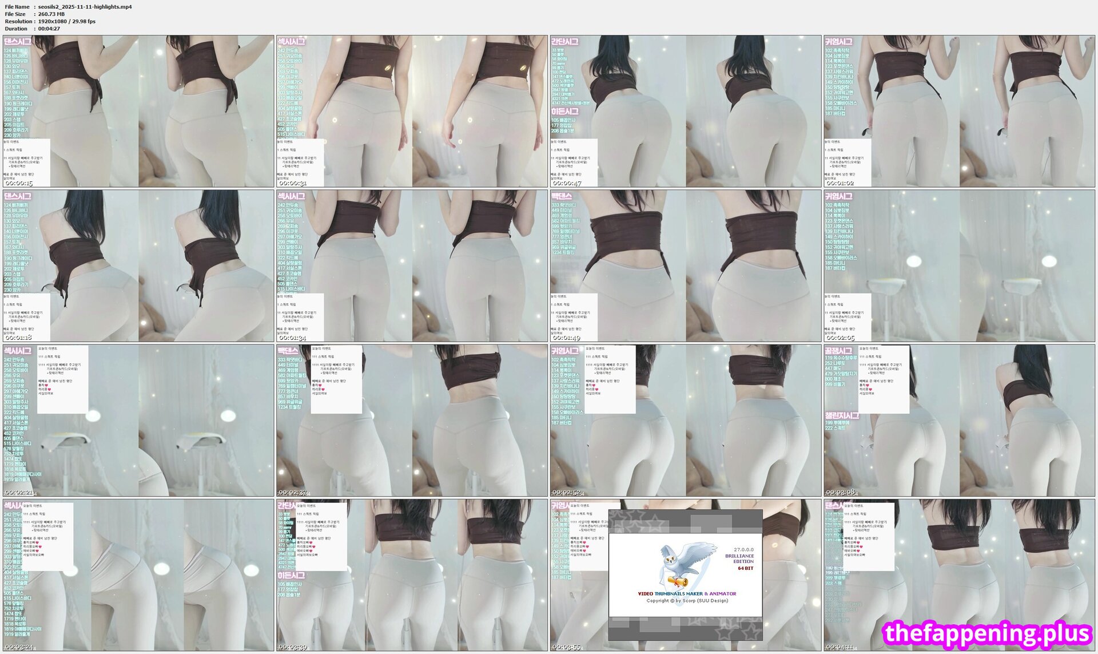Select the thumbnail timestamped 00:00:47
Viewport: 1098px width, 654px height.
pyautogui.click(x=685, y=111)
